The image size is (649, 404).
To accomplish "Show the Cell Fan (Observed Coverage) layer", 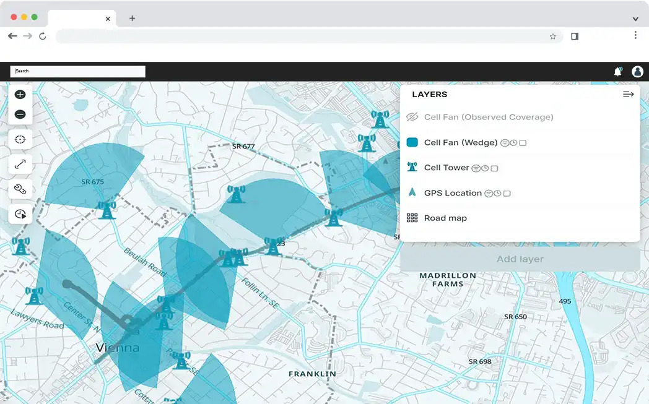I will coord(412,117).
